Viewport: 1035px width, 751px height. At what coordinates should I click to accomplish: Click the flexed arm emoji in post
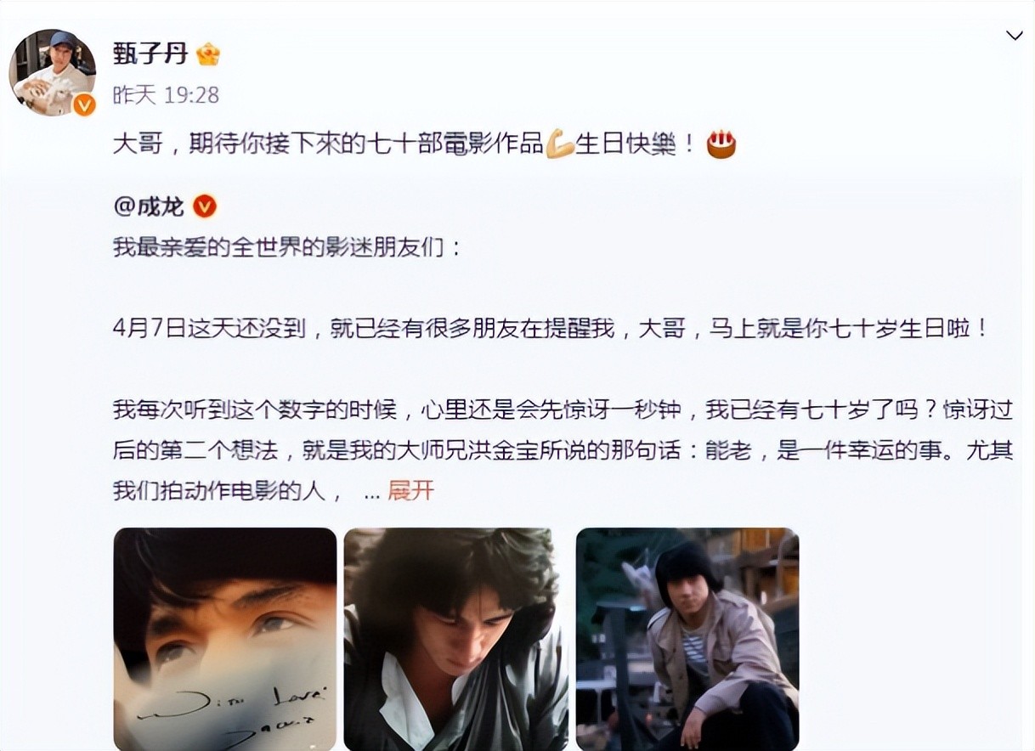[559, 144]
